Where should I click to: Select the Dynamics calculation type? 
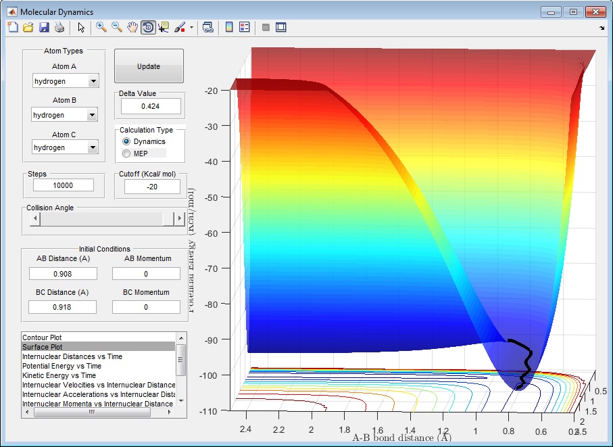pyautogui.click(x=126, y=142)
